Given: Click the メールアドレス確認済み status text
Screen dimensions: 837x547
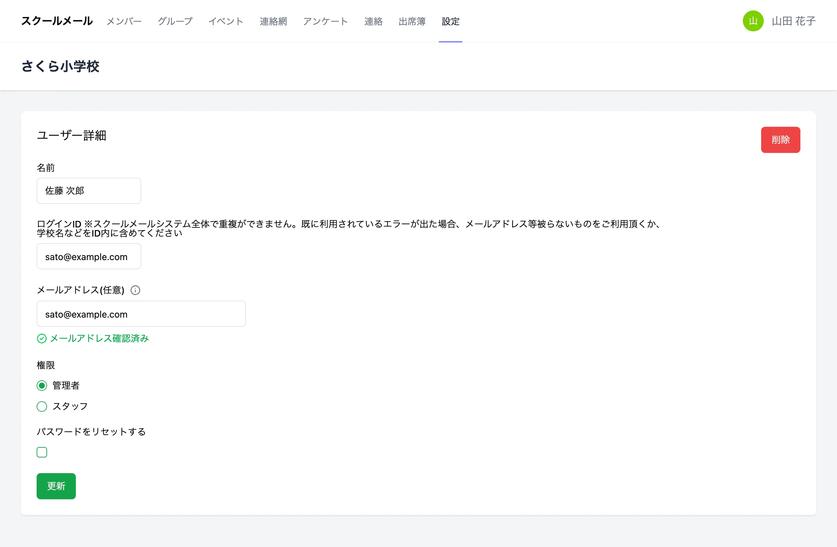Looking at the screenshot, I should point(99,339).
